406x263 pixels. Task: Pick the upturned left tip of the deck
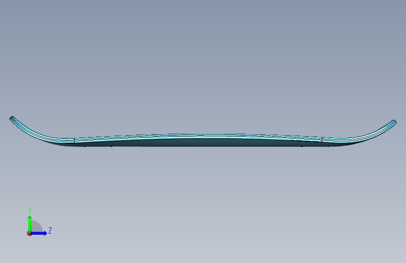coord(12,118)
